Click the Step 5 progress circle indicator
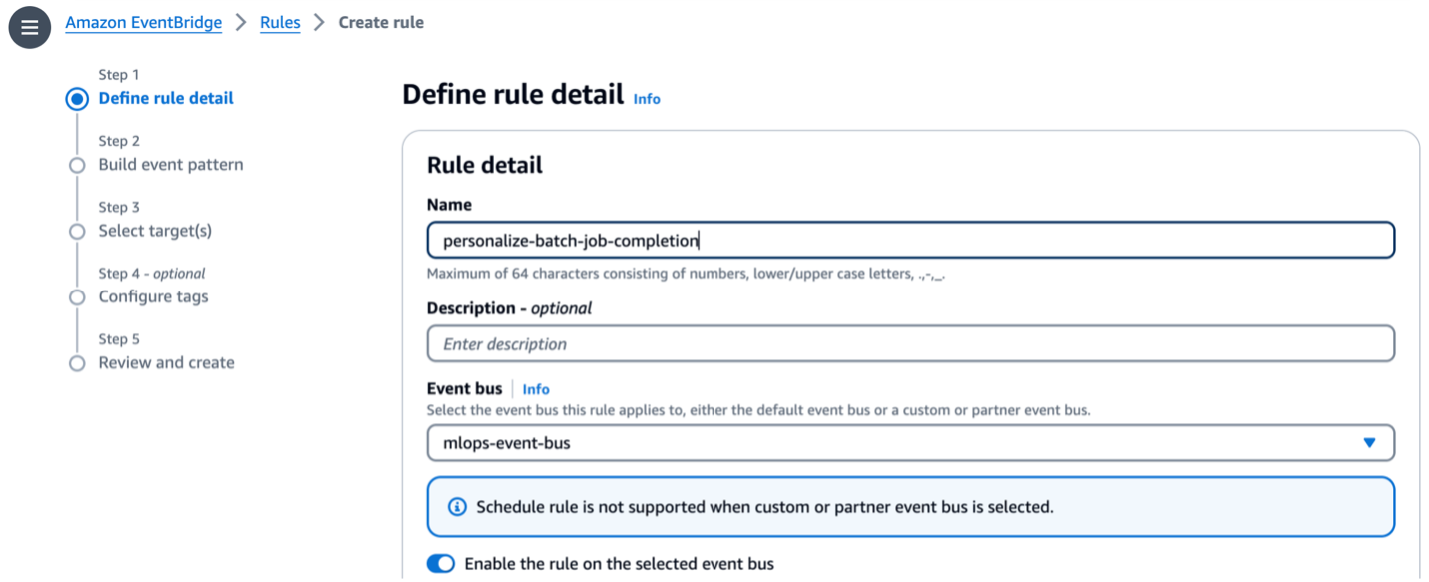 pyautogui.click(x=77, y=363)
